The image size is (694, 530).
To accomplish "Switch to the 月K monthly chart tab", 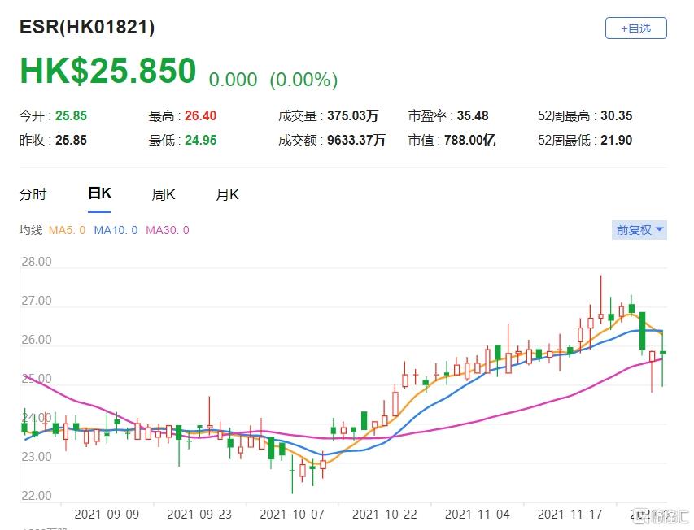I will pos(227,194).
